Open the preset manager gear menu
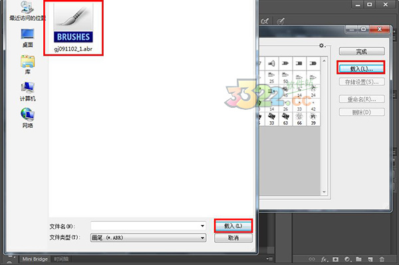Screen dimensions: 399x265 [x=322, y=46]
